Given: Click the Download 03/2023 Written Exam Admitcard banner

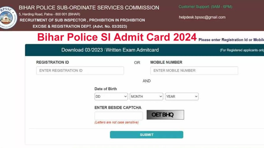Looking at the screenshot, I should [110, 50].
